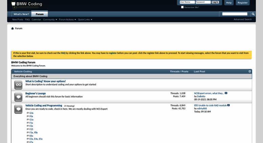Image resolution: width=263 pixels, height=143 pixels.
Task: Go to last post icon for E83 thread
Action: pos(228,105)
